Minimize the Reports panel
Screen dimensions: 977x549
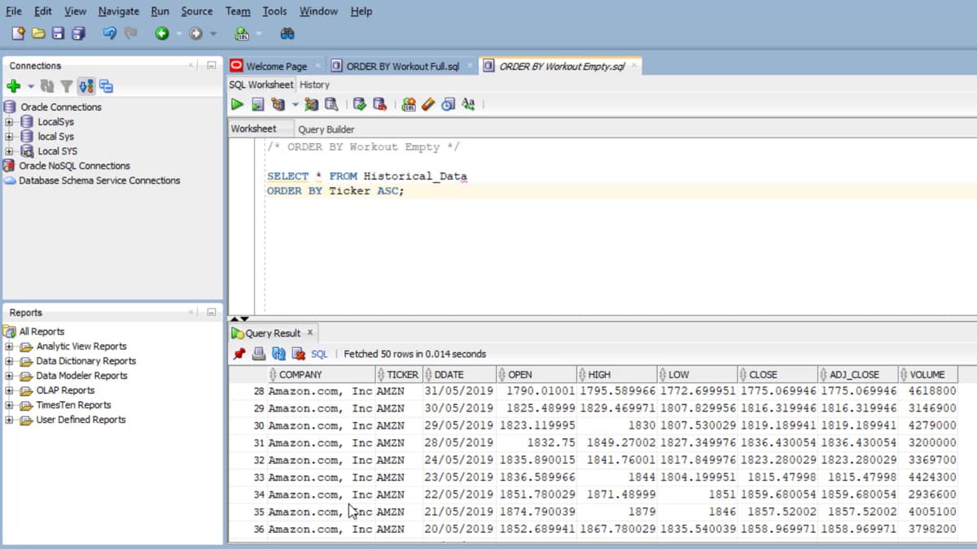[x=211, y=312]
